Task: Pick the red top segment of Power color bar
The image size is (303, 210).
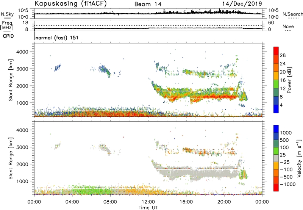Action: (x=276, y=51)
